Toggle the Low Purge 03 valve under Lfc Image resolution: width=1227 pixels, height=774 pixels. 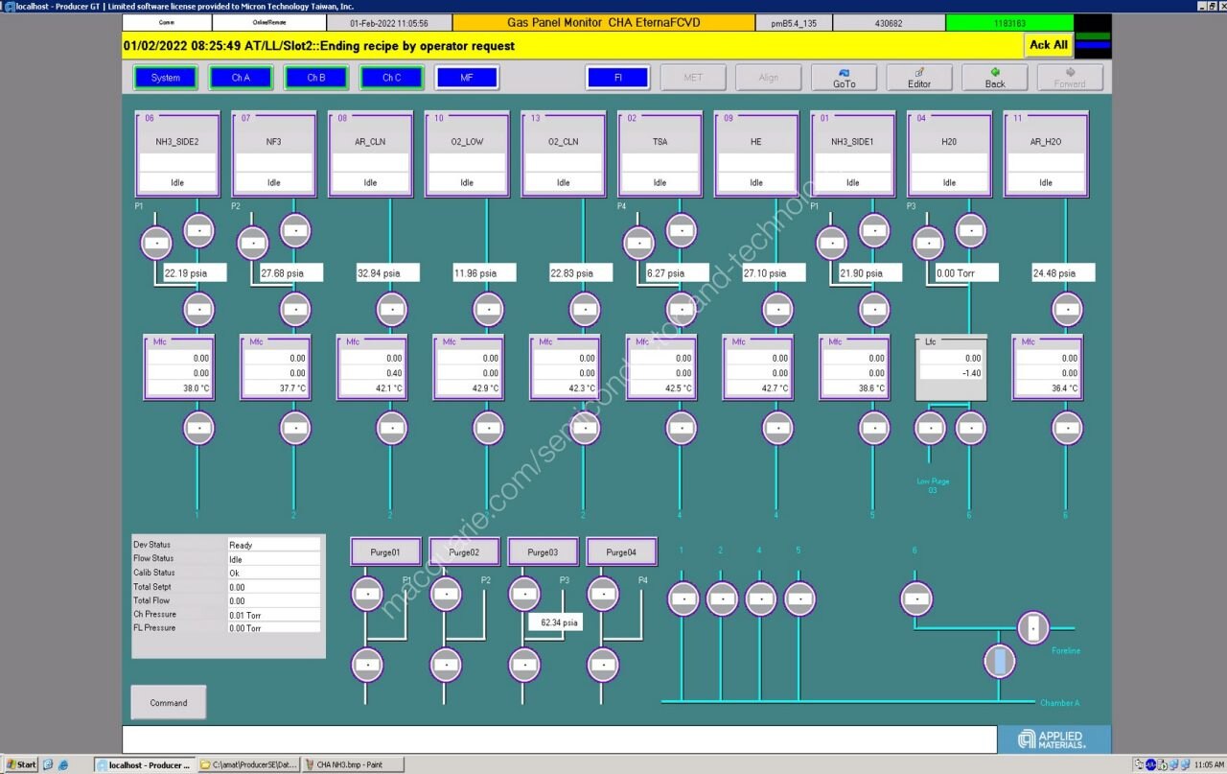click(x=930, y=428)
